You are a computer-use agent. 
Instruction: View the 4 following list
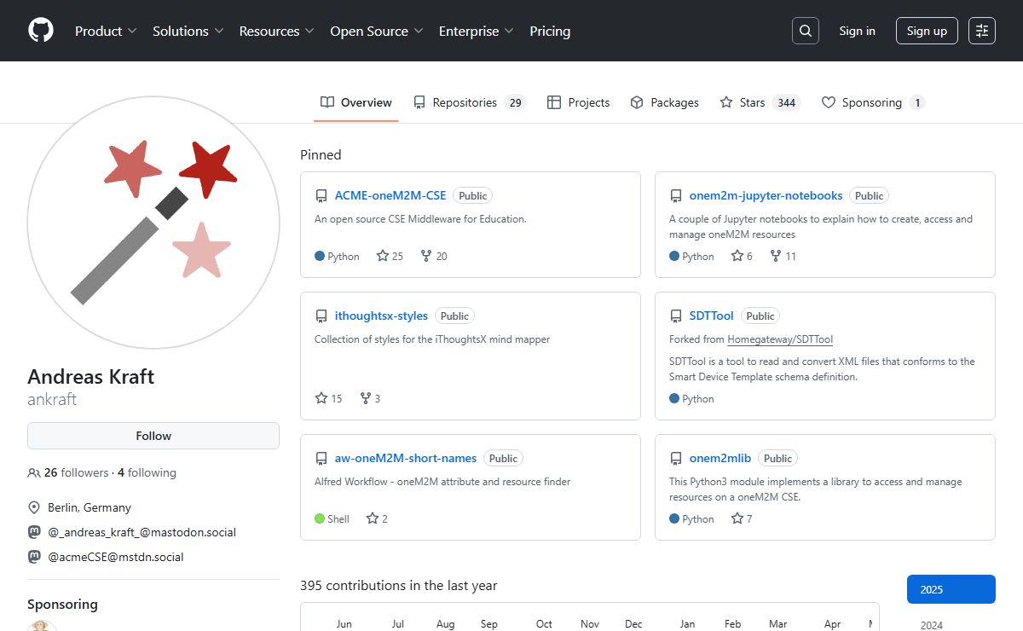147,472
